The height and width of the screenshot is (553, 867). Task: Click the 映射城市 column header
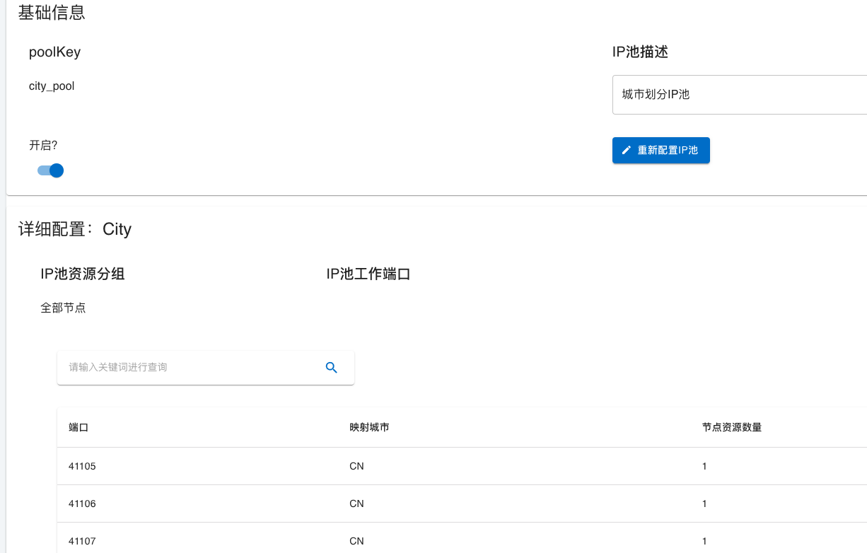click(x=369, y=428)
